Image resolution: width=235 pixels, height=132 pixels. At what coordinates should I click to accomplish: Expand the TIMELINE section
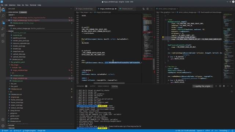(11, 128)
